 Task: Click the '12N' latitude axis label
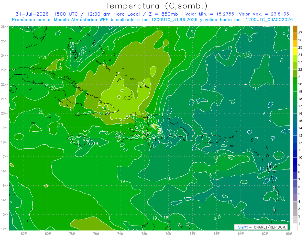click(x=4, y=229)
